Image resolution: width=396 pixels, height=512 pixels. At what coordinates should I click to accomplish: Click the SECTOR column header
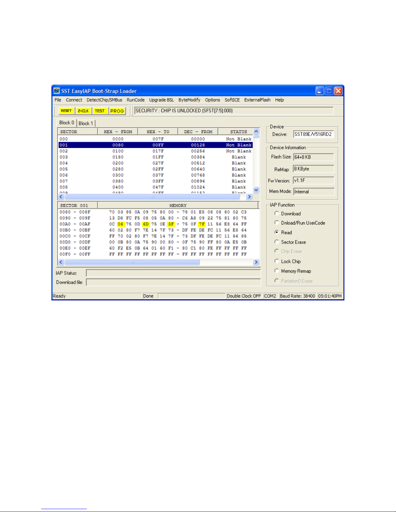tap(78, 131)
